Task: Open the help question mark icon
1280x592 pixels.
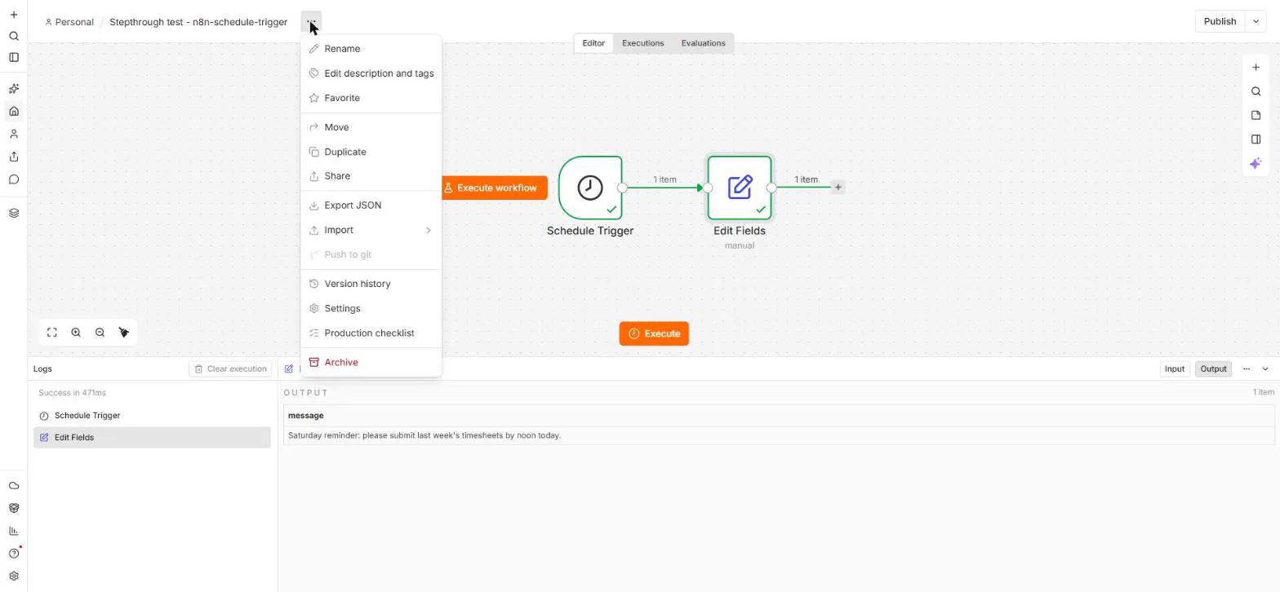Action: pyautogui.click(x=14, y=553)
